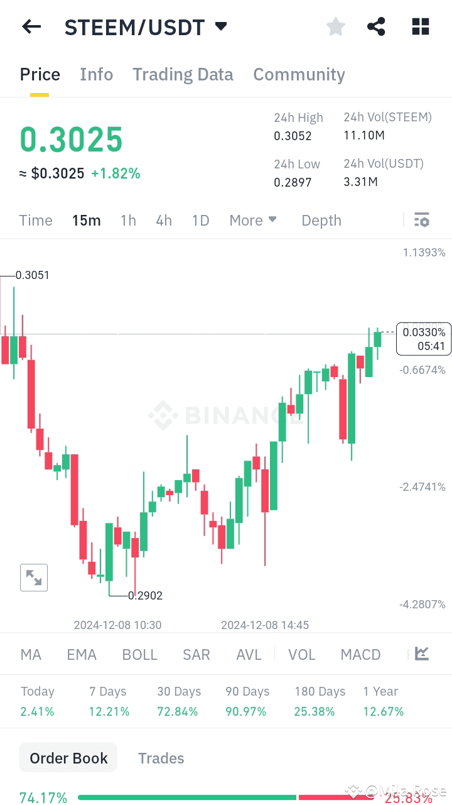The height and width of the screenshot is (805, 452).
Task: Favorite STEEM/USDT with the star toggle
Action: 335,26
